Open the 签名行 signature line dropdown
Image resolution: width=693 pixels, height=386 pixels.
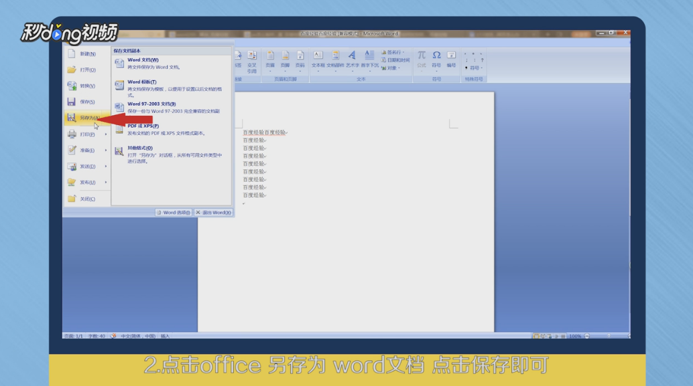[393, 52]
